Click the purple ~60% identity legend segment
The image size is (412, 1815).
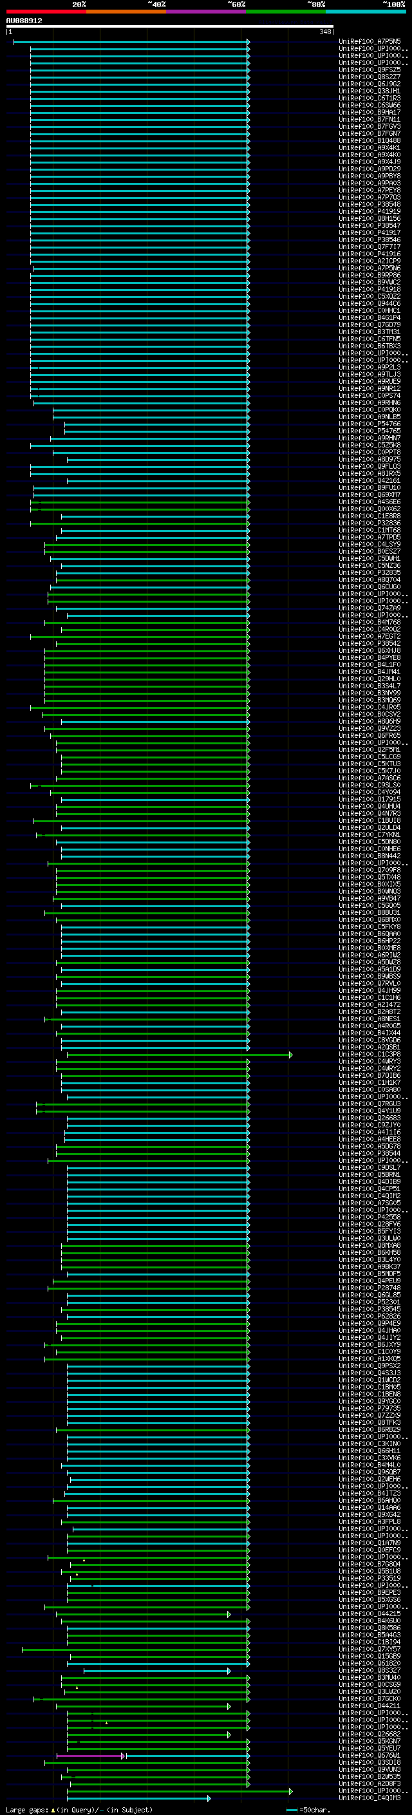pos(207,12)
